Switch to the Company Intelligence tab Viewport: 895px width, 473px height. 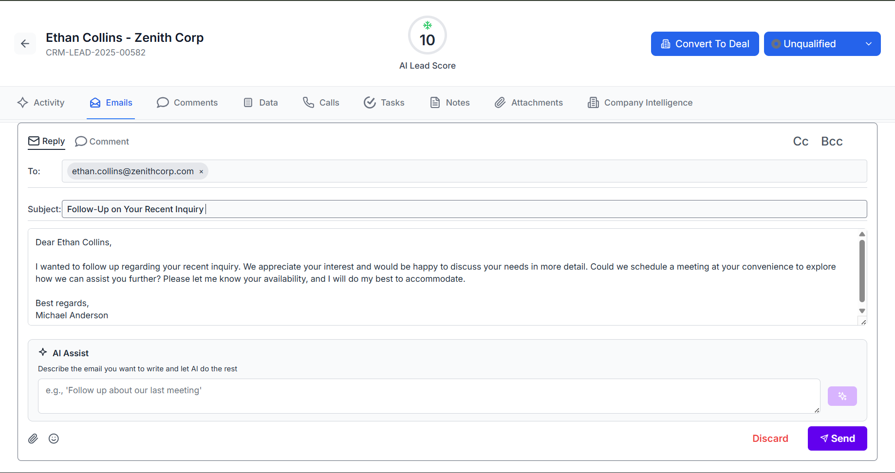click(x=640, y=103)
